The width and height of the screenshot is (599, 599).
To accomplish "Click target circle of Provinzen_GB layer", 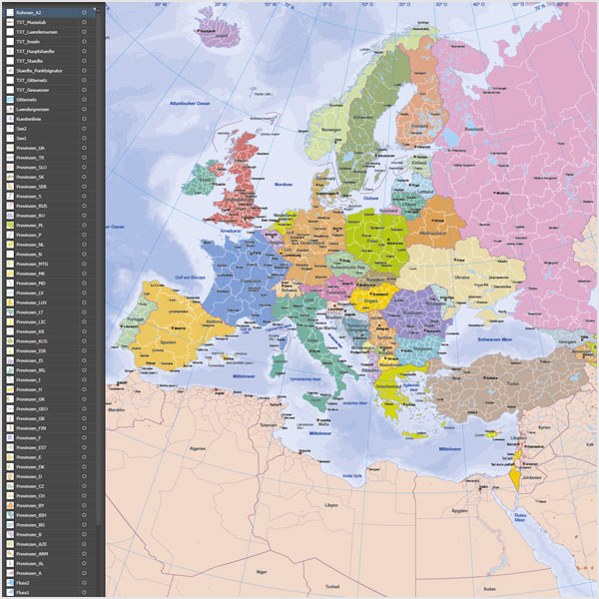I will coord(84,418).
